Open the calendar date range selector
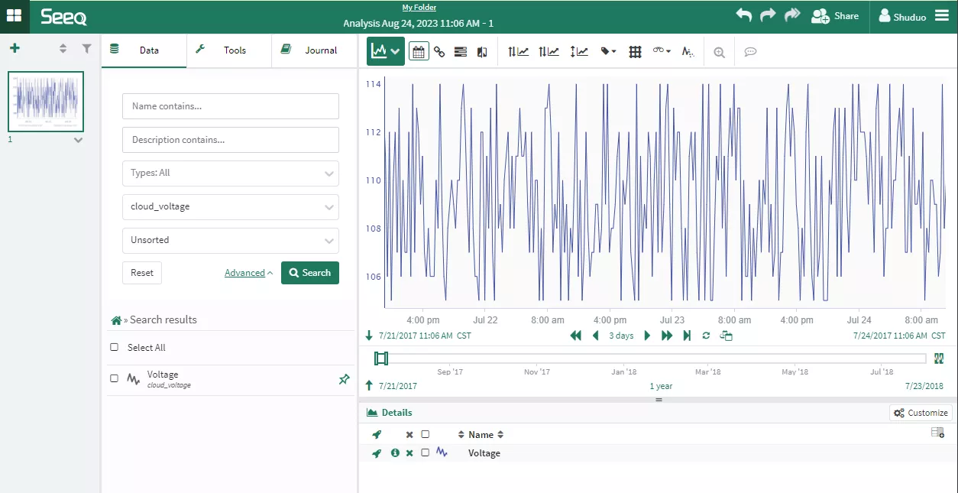958x493 pixels. [x=419, y=51]
